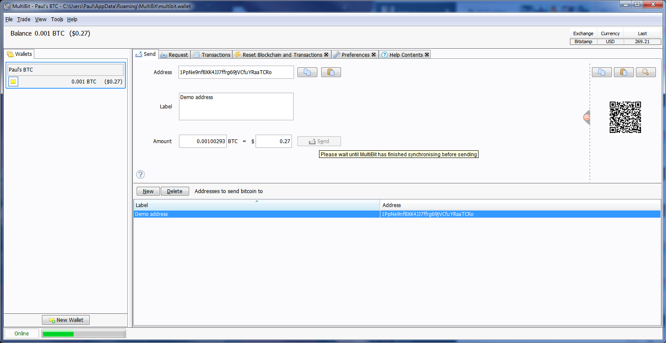Switch to the Request tab

click(x=174, y=55)
